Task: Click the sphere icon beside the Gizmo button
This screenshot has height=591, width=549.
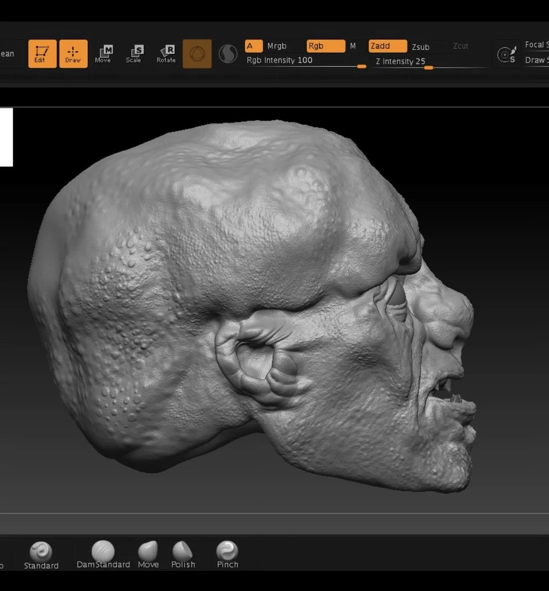Action: click(228, 54)
